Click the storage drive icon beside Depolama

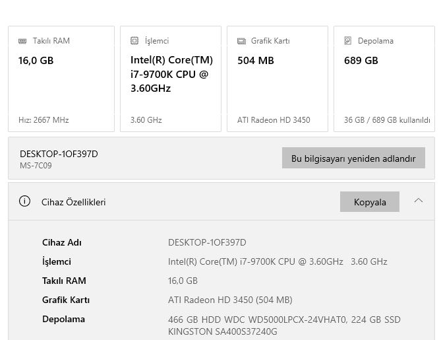pyautogui.click(x=348, y=41)
